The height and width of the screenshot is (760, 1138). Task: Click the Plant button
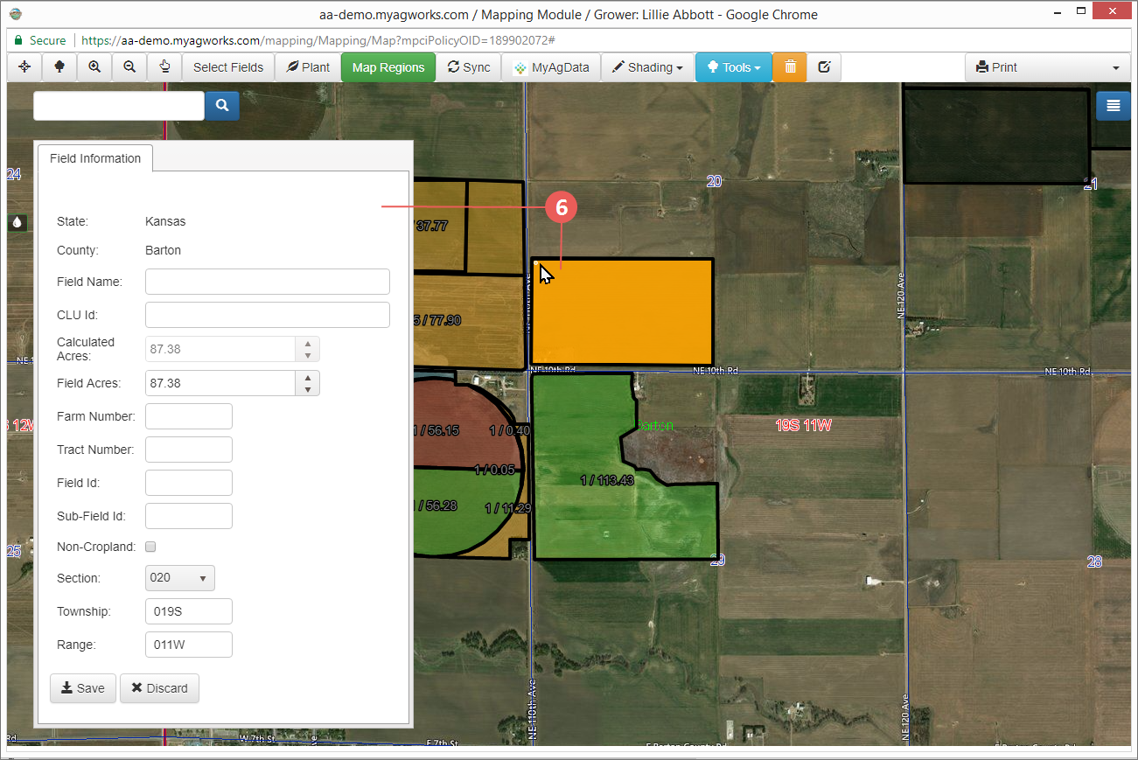click(x=308, y=67)
